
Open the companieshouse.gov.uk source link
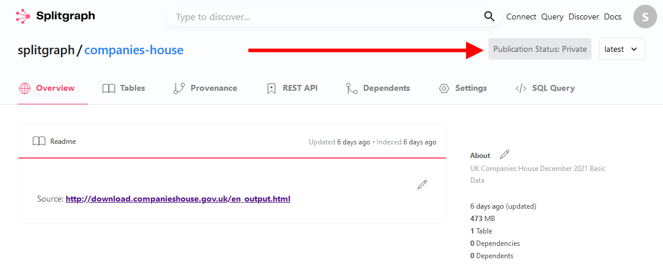click(178, 199)
